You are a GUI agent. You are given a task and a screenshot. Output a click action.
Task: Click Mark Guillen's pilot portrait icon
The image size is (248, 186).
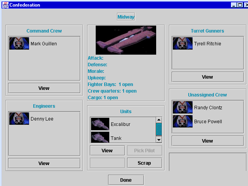(x=19, y=43)
